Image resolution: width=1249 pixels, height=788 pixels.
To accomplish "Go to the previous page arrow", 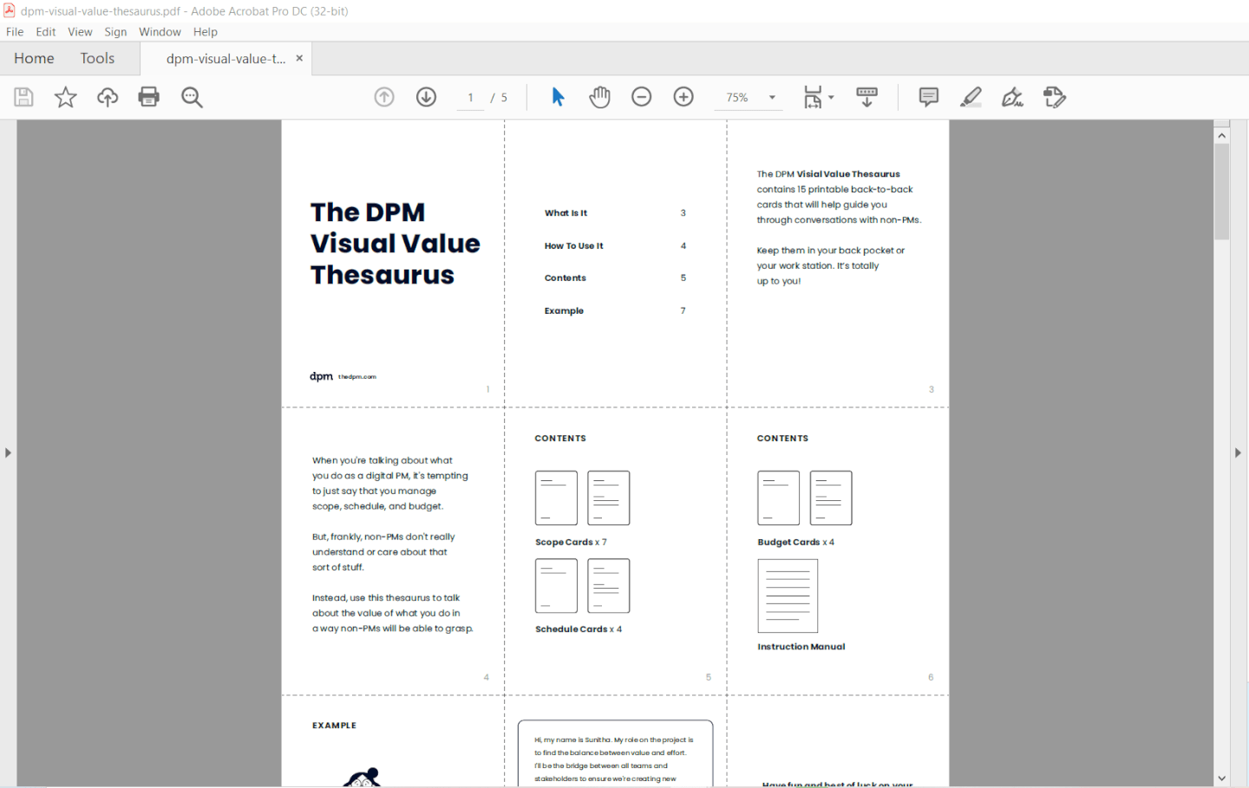I will (384, 97).
